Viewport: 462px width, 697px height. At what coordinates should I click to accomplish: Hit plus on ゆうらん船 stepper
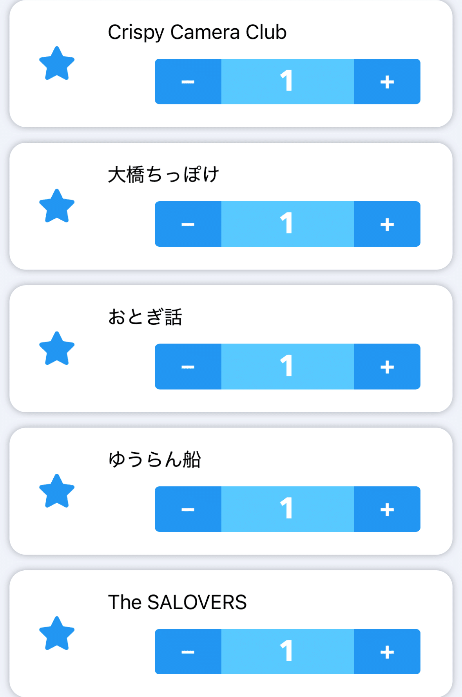(387, 509)
